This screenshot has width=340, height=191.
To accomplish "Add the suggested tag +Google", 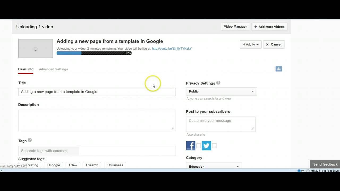I will click(x=53, y=165).
